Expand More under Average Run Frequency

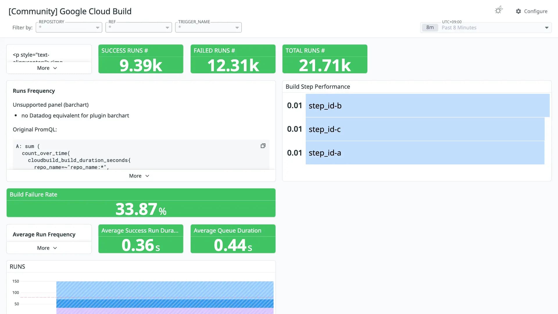(47, 248)
